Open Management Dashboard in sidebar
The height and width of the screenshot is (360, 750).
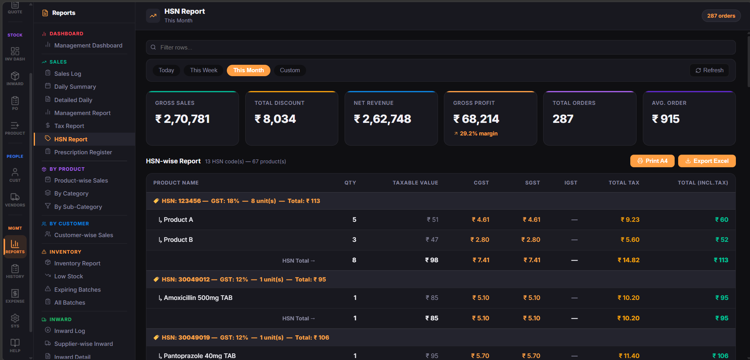(84, 46)
